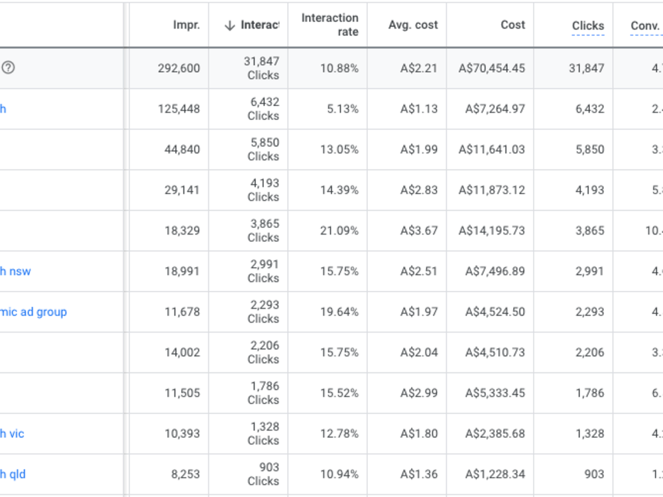Click the help question mark icon
663x497 pixels.
[8, 68]
